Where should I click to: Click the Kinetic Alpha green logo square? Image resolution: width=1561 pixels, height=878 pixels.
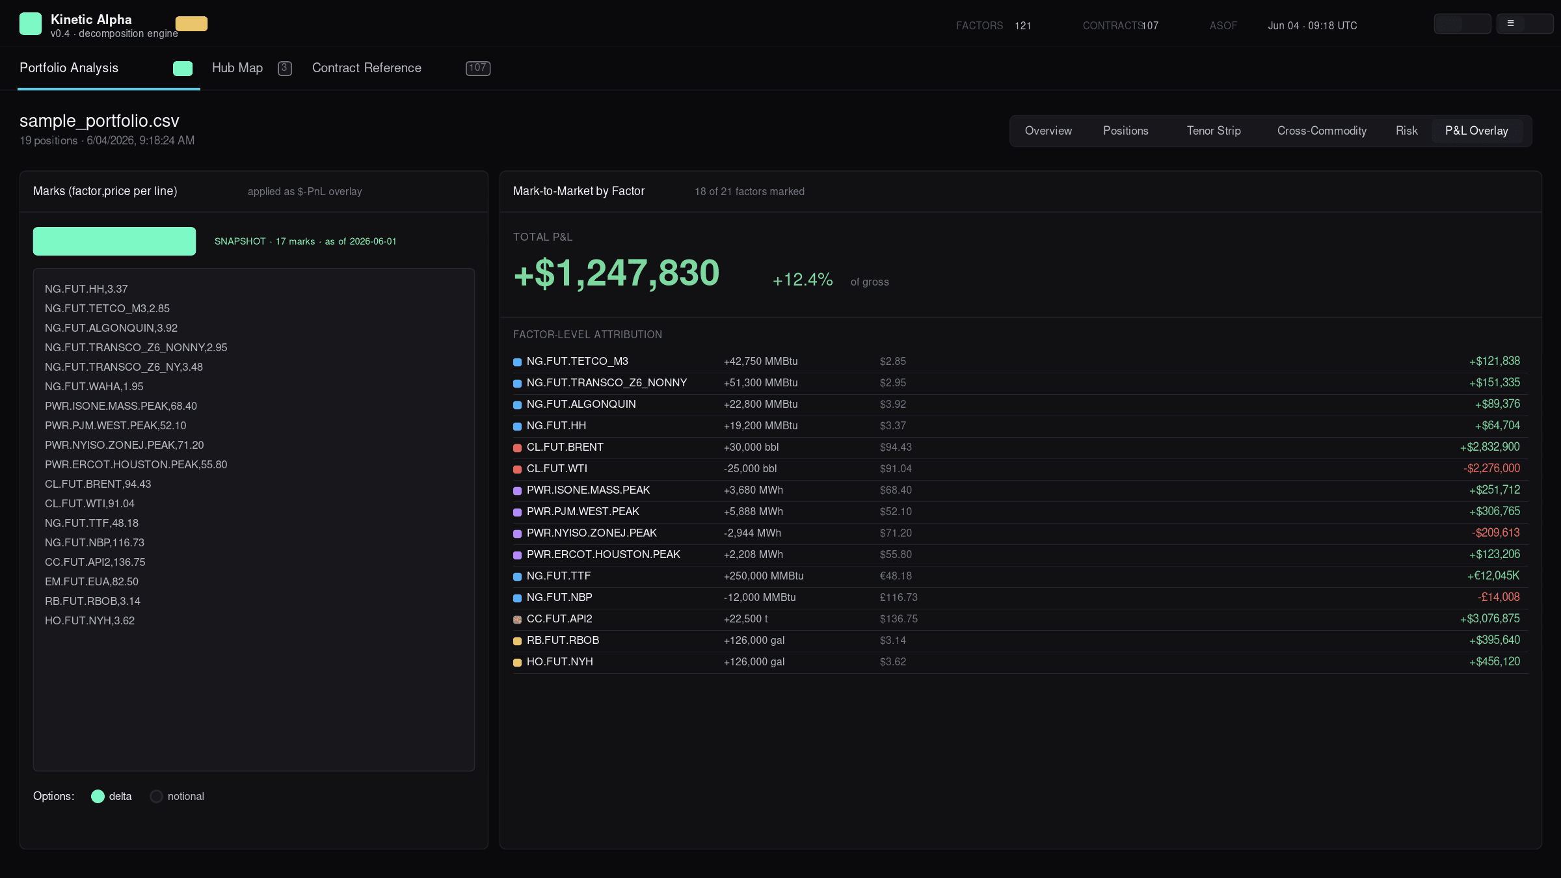31,24
